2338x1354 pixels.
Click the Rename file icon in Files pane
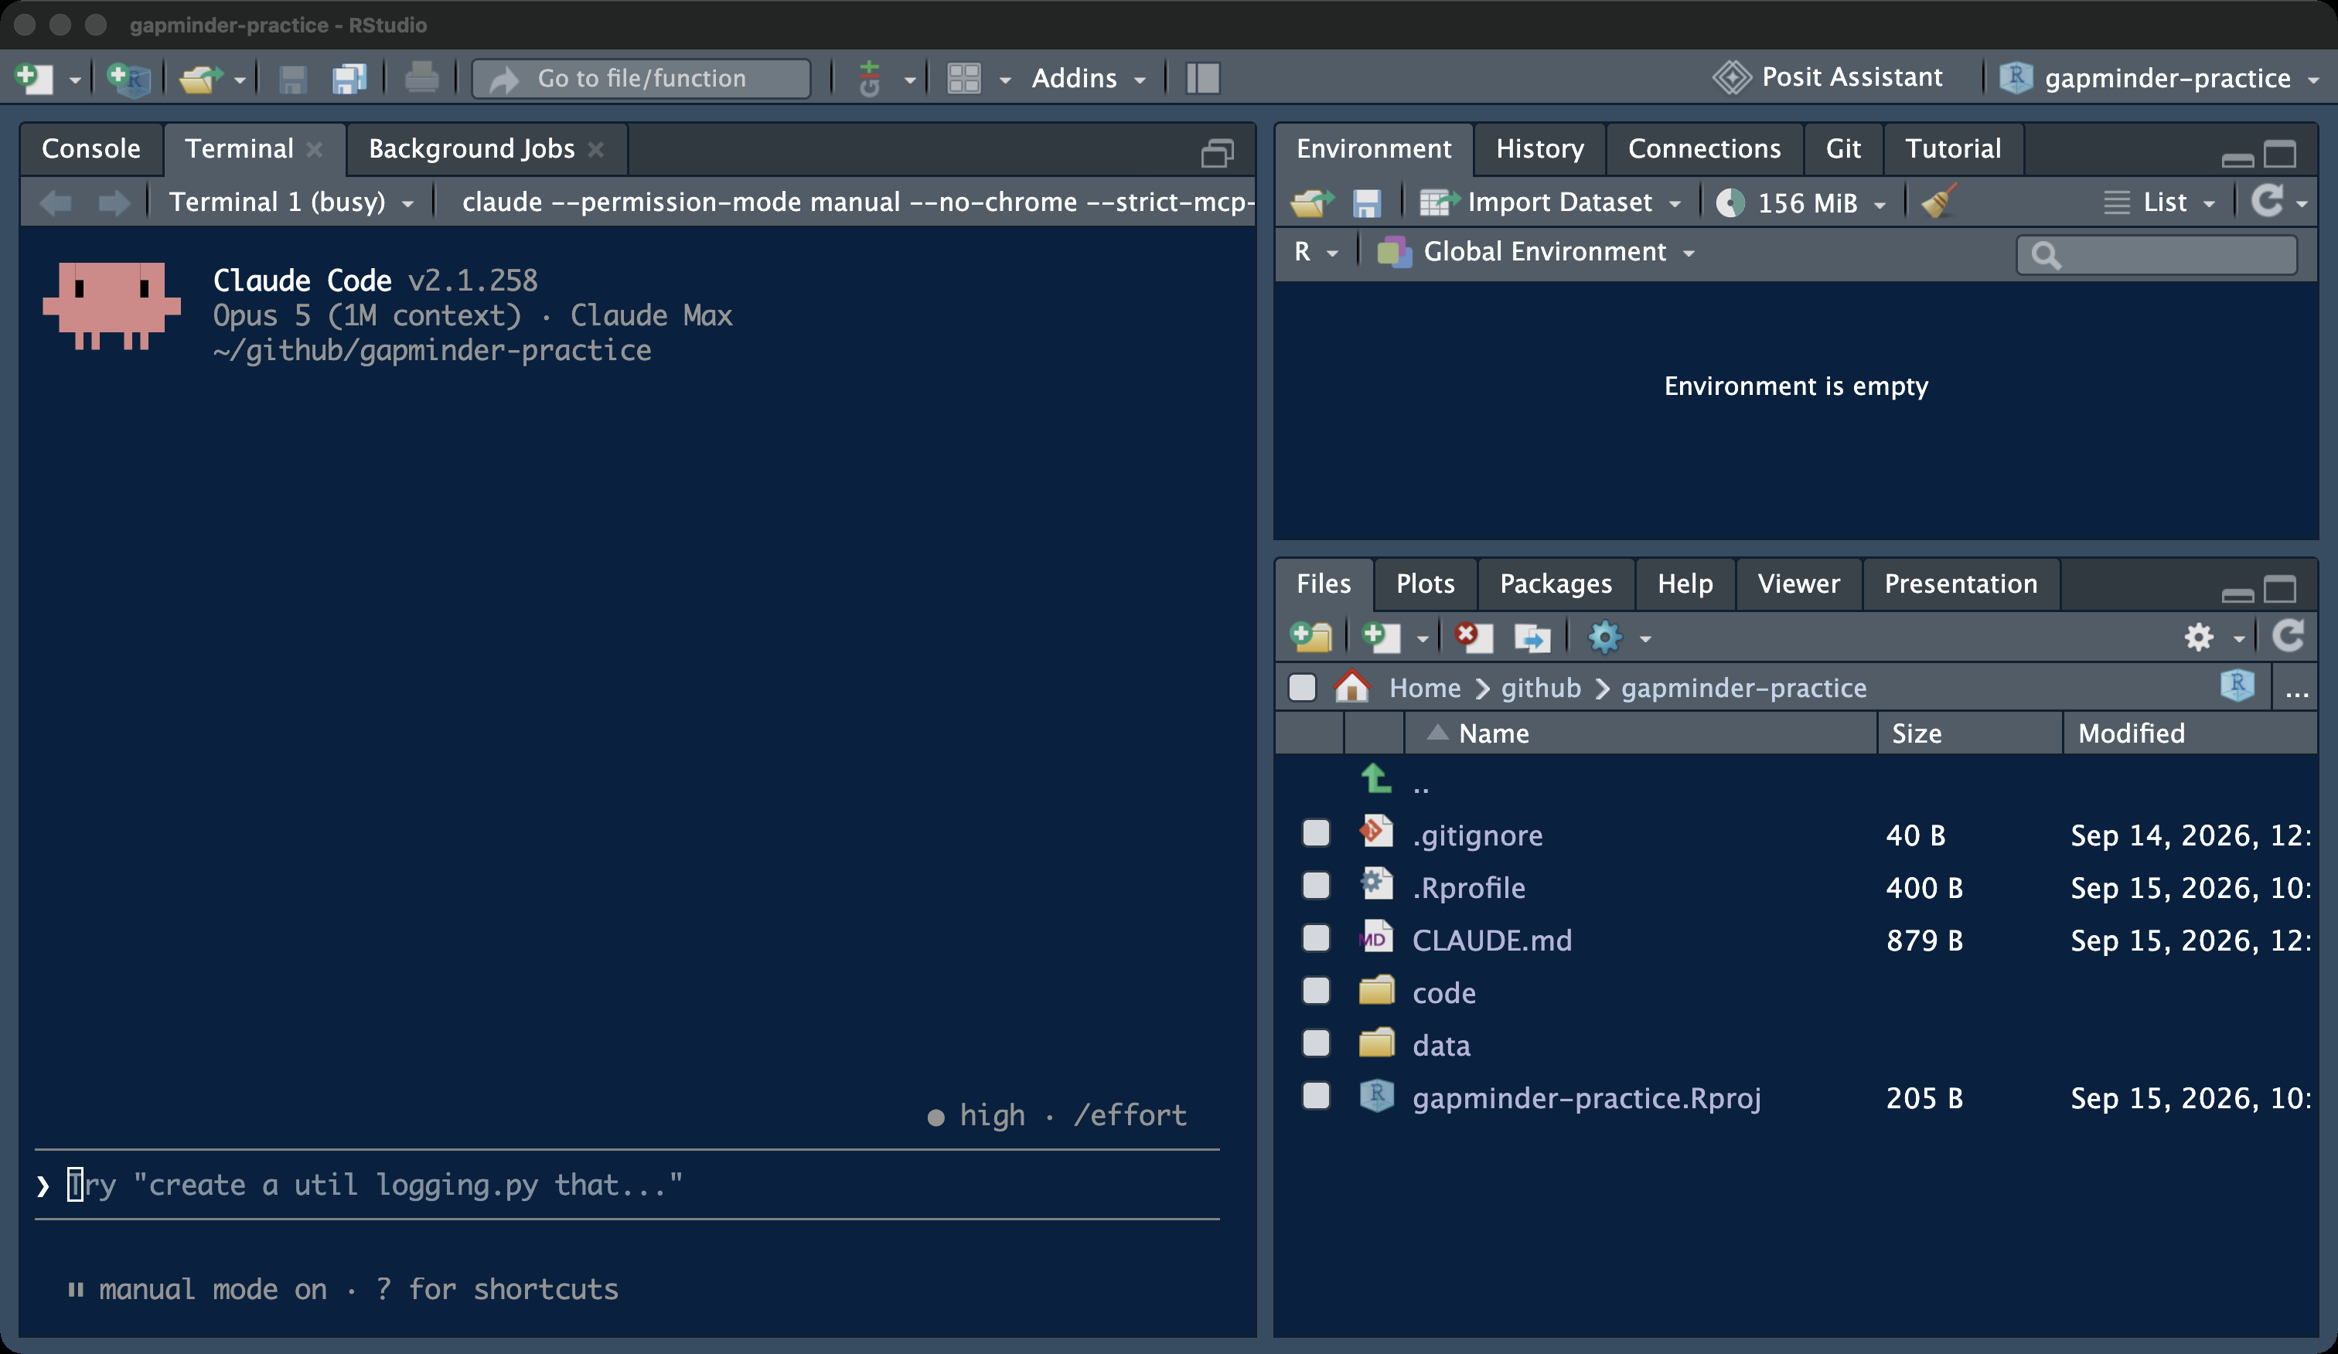(x=1532, y=637)
